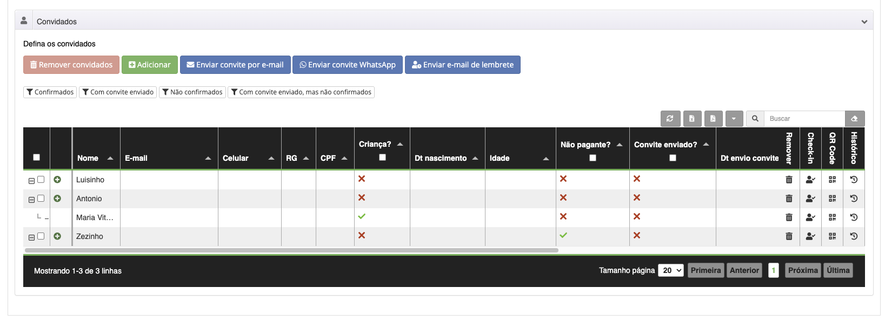Refresh the guest table
Image resolution: width=885 pixels, height=328 pixels.
coord(670,119)
